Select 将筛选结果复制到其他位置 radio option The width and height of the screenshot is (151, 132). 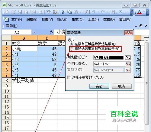click(72, 49)
